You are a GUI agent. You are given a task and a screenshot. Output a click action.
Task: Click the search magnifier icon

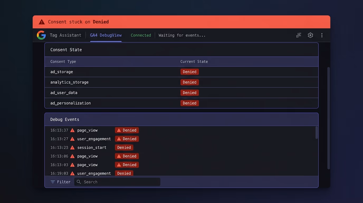pyautogui.click(x=79, y=182)
